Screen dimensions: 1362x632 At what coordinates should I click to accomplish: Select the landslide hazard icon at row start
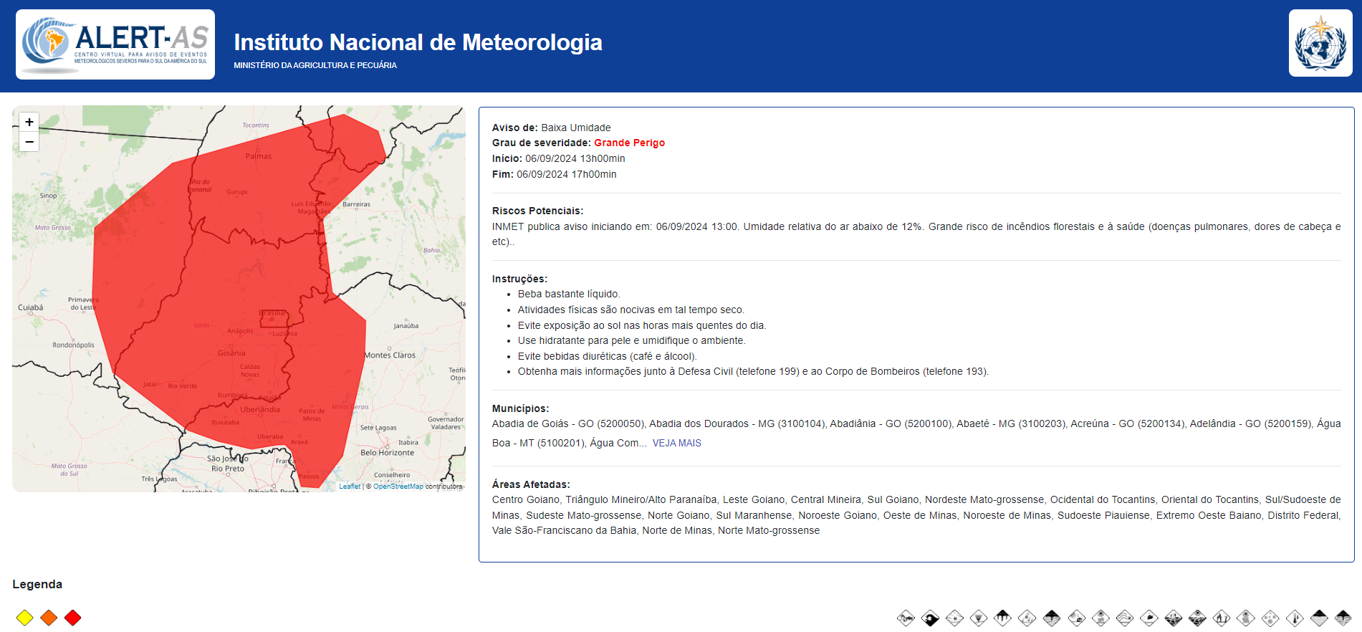906,618
